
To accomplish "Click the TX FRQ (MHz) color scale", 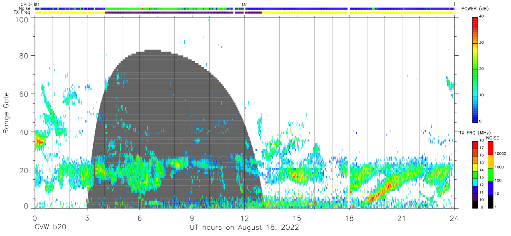I will tap(475, 175).
